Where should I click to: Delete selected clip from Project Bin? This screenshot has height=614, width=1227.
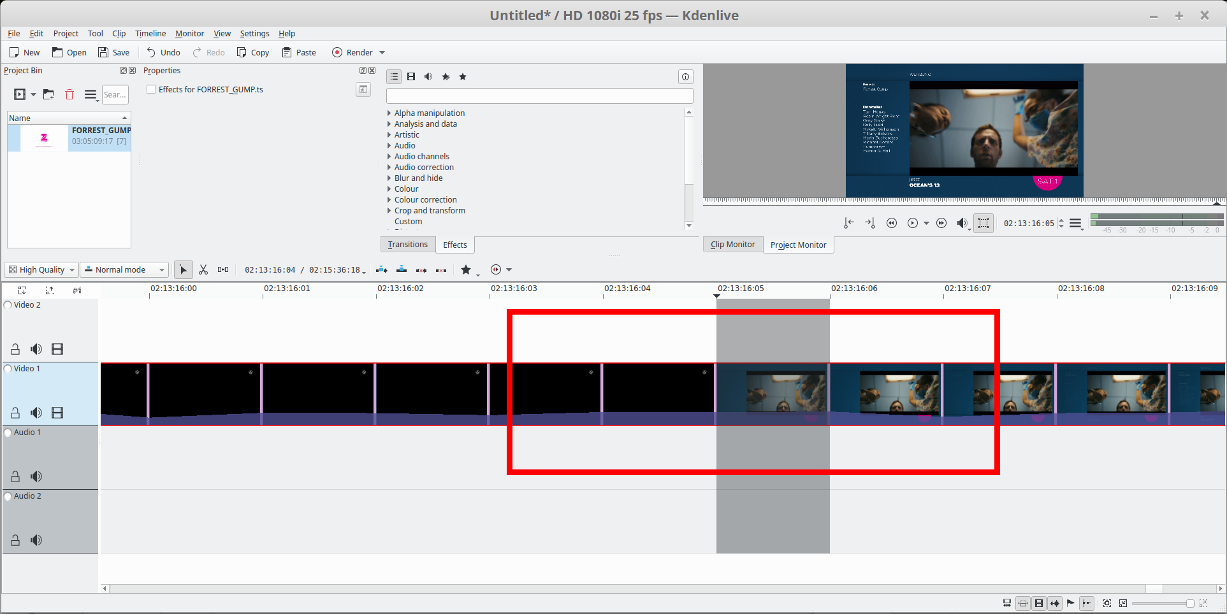tap(69, 95)
